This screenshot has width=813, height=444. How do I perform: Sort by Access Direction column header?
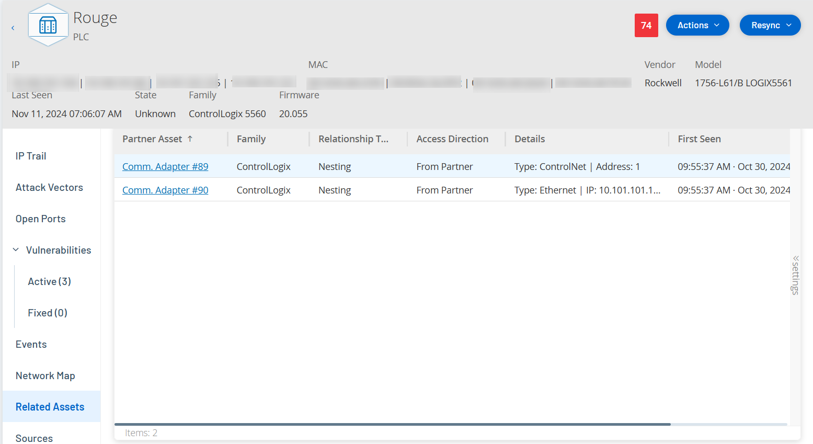click(x=452, y=139)
